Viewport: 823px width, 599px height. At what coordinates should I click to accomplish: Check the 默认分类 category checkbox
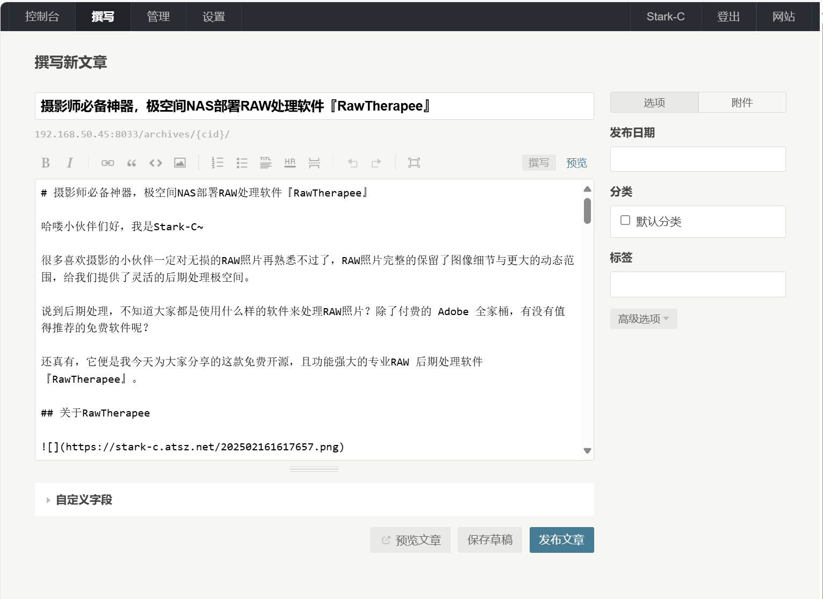[x=625, y=220]
